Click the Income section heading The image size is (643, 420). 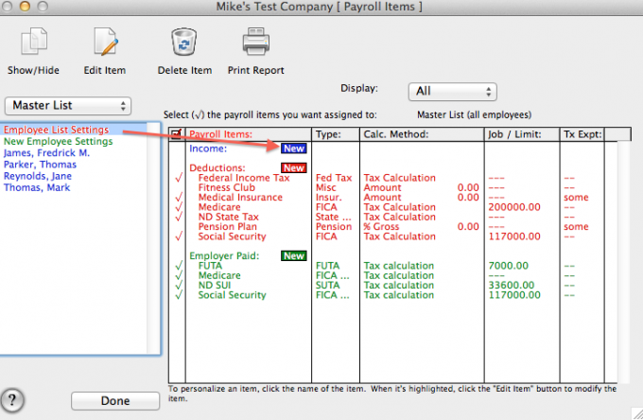coord(208,149)
